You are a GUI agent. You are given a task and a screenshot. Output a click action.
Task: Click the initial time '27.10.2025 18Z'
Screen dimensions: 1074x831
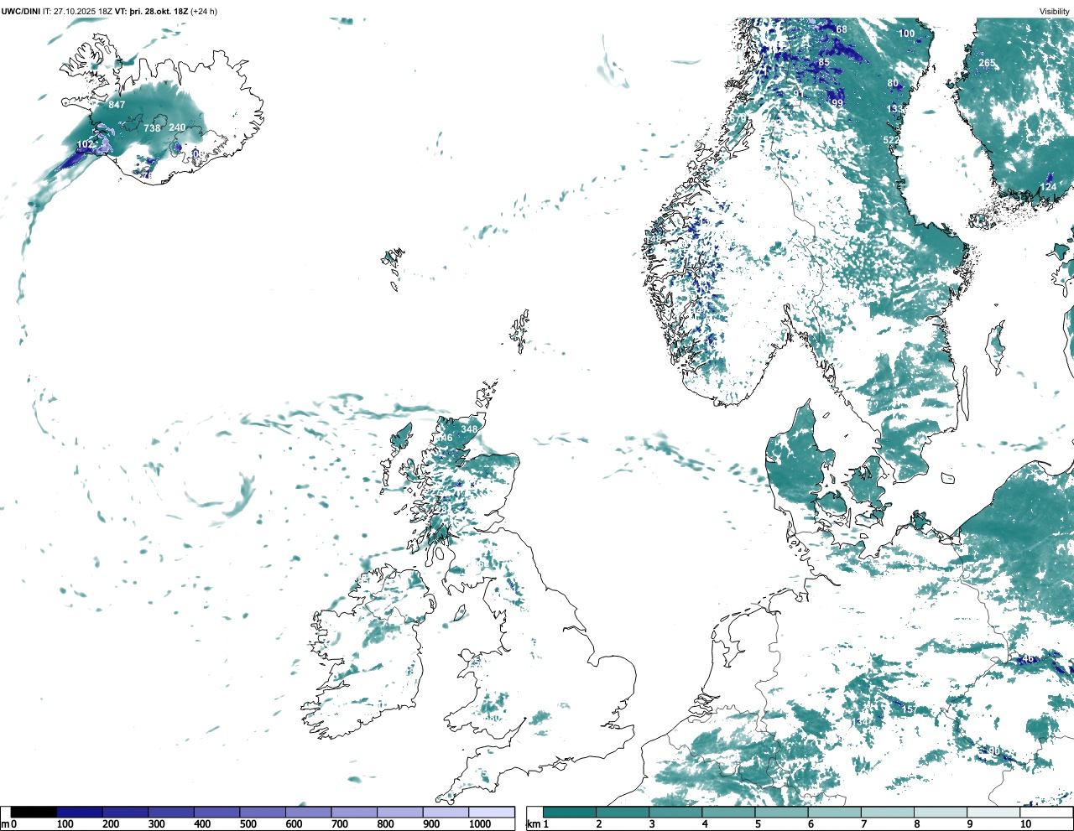point(83,12)
